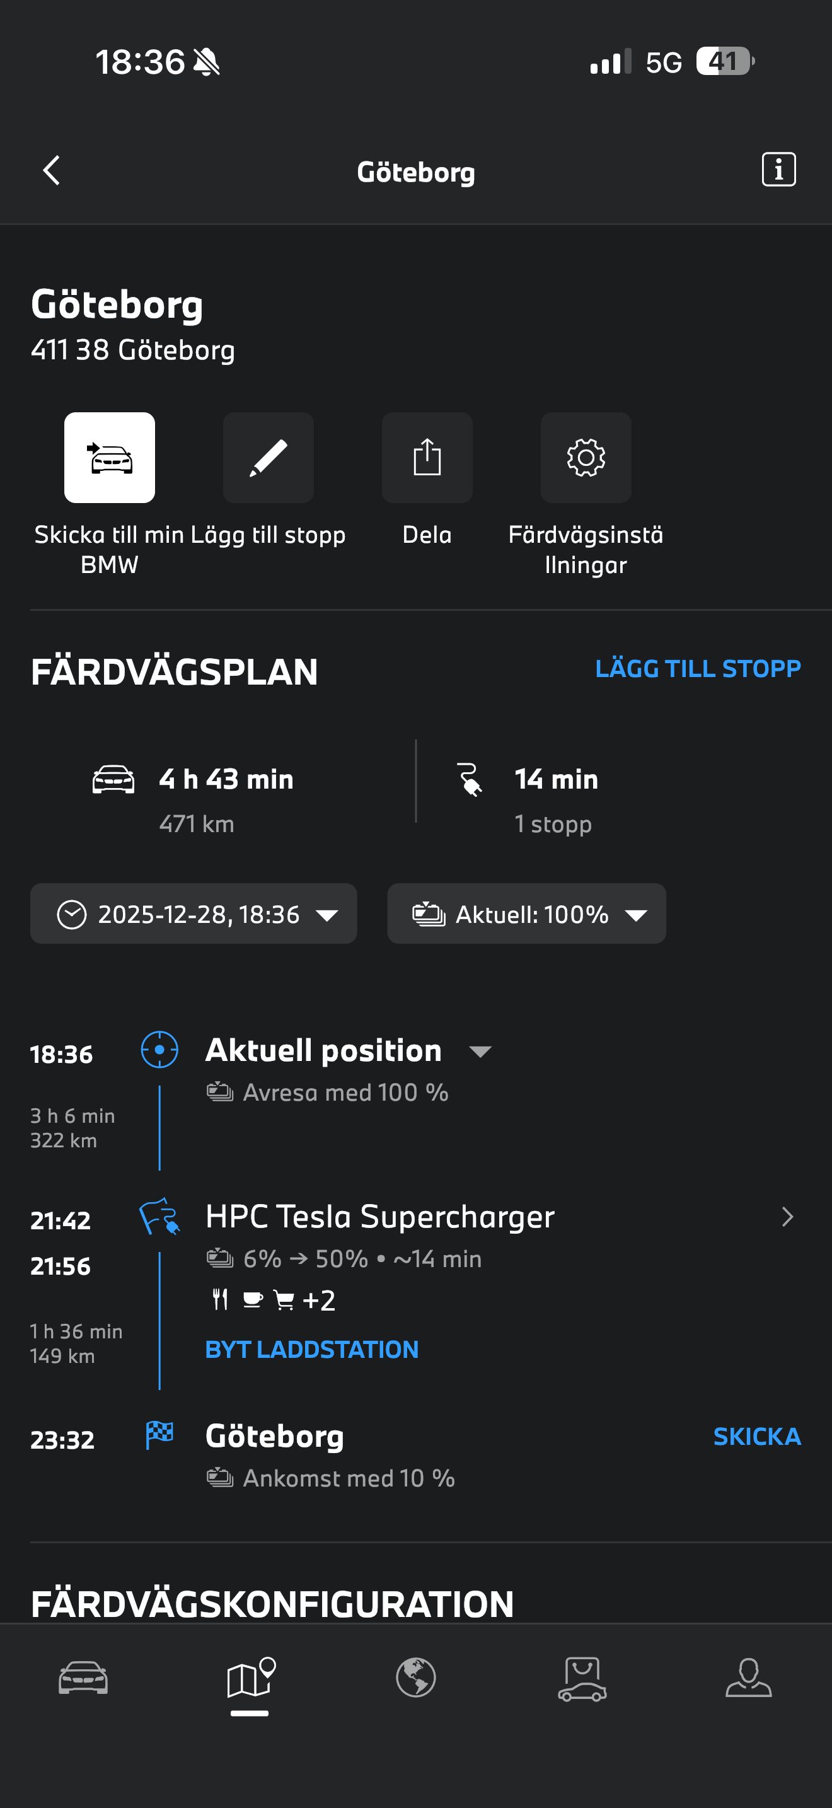The image size is (832, 1808).
Task: Tap the pencil icon to add stop
Action: click(x=268, y=458)
